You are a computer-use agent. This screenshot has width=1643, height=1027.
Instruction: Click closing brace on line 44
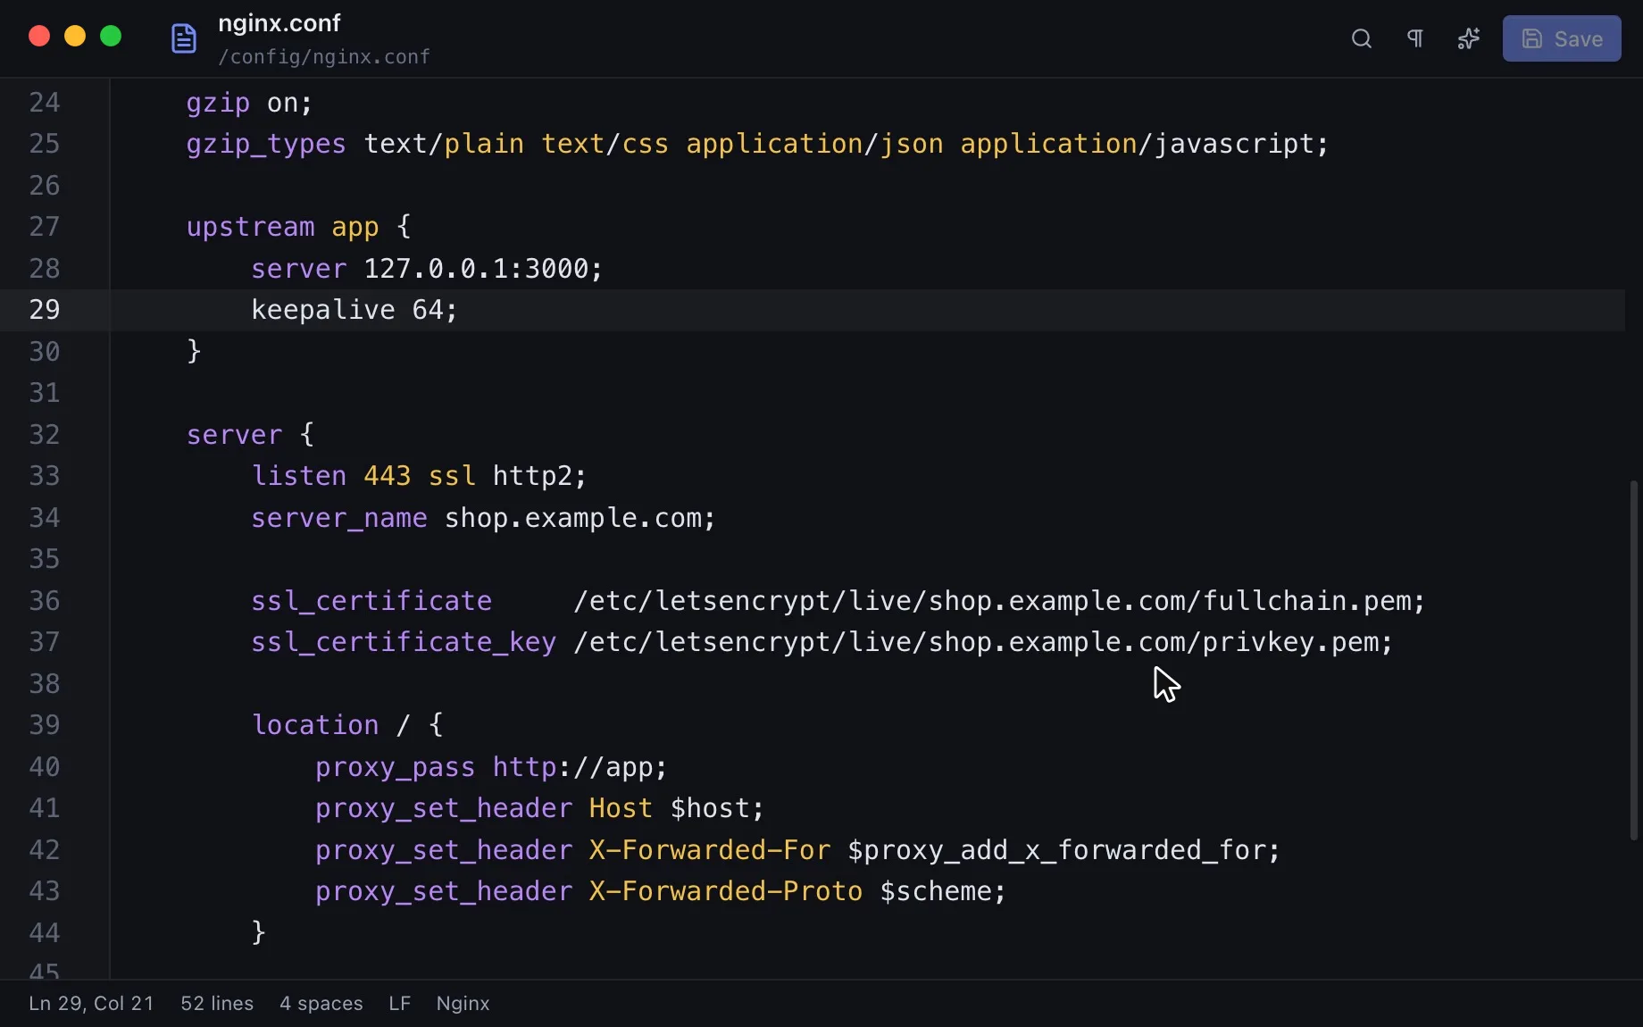(259, 932)
